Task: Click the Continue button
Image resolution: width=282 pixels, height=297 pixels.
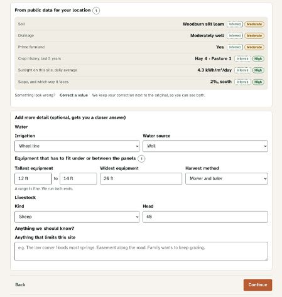Action: (x=258, y=285)
